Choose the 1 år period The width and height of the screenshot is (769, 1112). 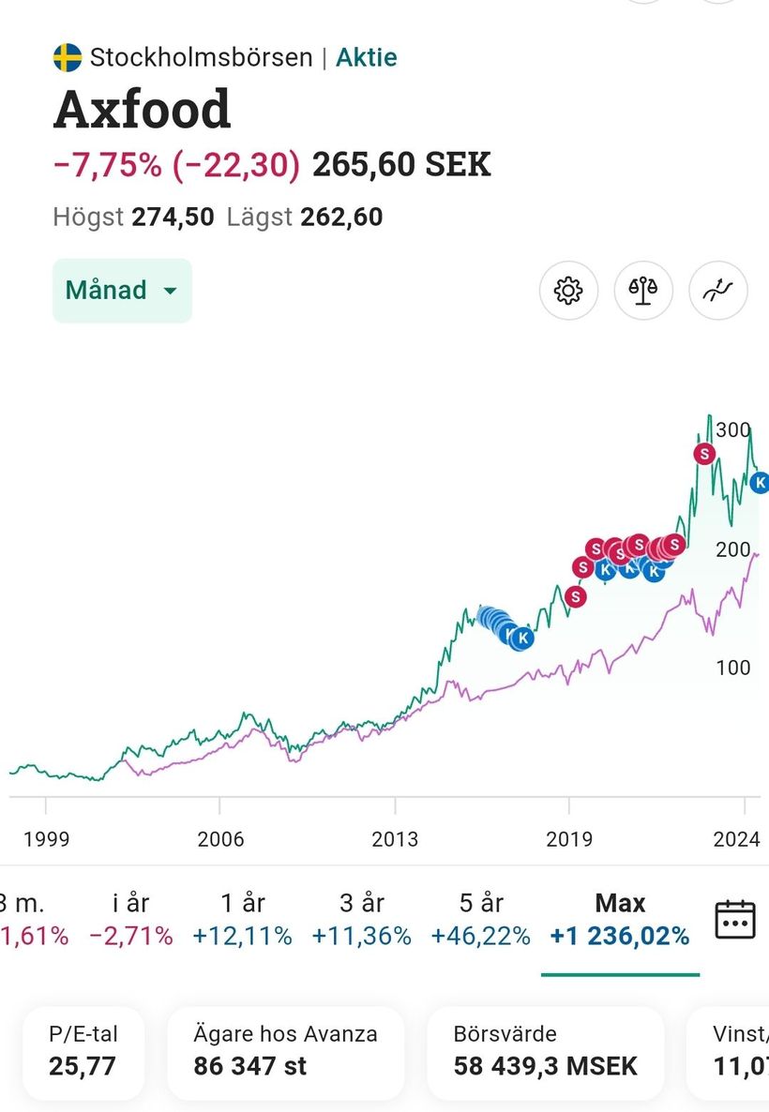(x=242, y=919)
